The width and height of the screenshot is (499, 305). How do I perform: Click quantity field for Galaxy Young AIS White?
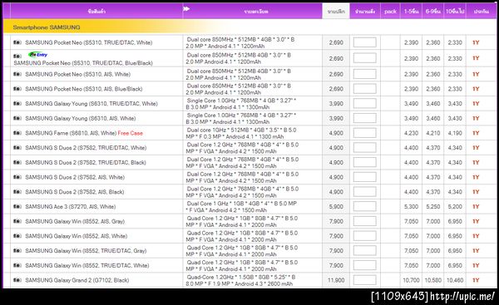tap(365, 118)
